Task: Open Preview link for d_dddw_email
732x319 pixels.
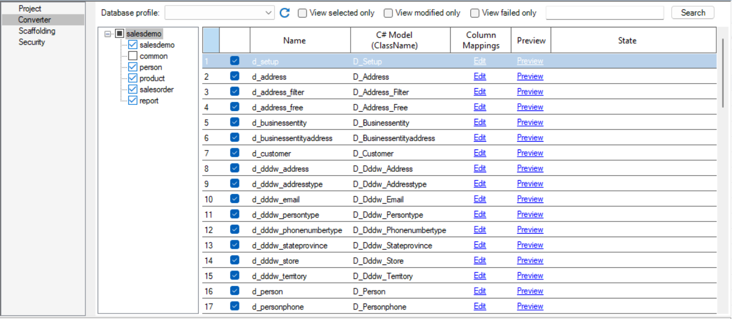Action: 530,199
